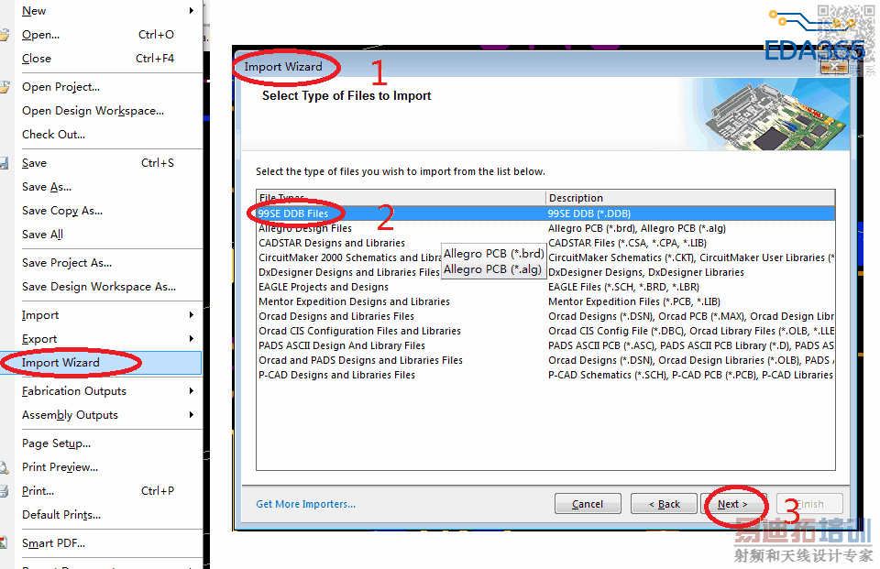Select 99SE DDB Files row
880x569 pixels.
[x=545, y=213]
